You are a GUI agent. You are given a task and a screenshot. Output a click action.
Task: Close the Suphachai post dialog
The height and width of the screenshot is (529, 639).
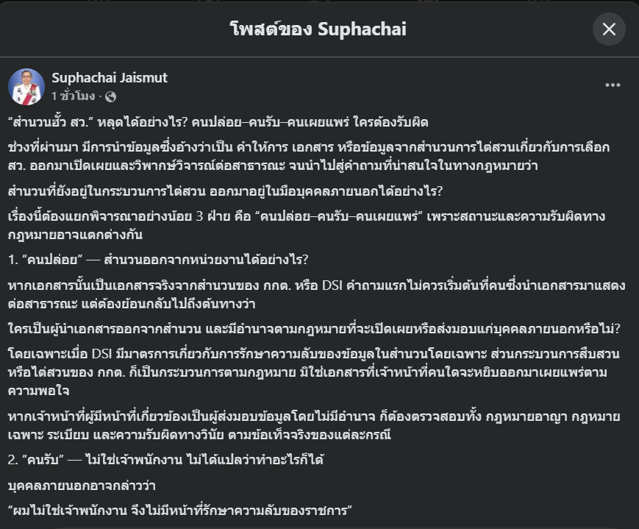click(609, 29)
